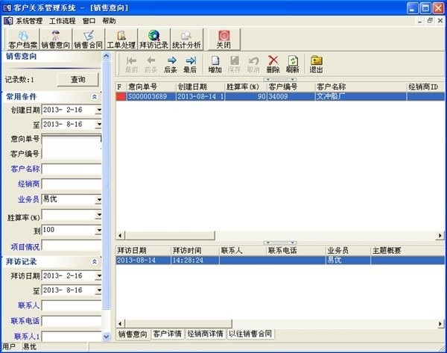Add a new record with 增加
The image size is (447, 353).
coord(215,64)
